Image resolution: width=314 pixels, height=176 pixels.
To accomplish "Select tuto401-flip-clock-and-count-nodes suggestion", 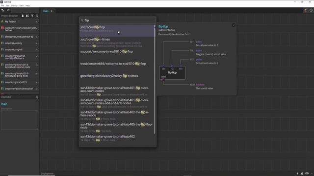I will pos(117,91).
